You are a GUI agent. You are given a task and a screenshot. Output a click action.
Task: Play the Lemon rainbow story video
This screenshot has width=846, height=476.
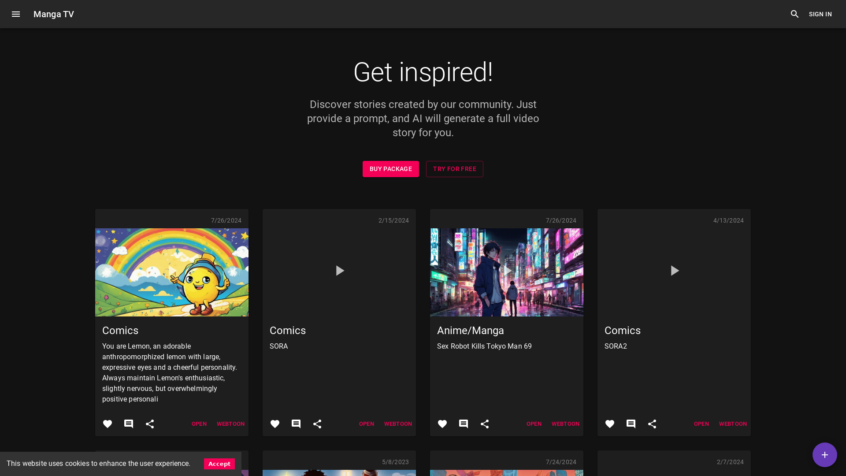(172, 271)
